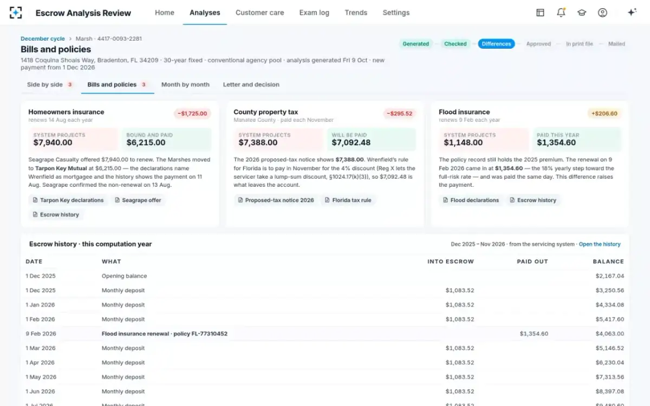This screenshot has width=650, height=406.
Task: Select the Approved workflow step
Action: coord(538,44)
